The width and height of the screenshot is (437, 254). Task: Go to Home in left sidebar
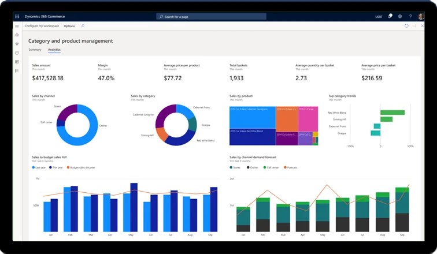coord(17,35)
